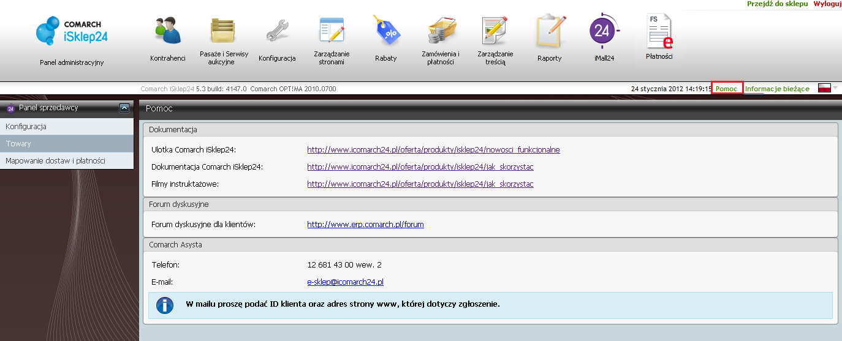Open the erp.comarch.pl forum link
This screenshot has height=341, width=842.
[365, 225]
